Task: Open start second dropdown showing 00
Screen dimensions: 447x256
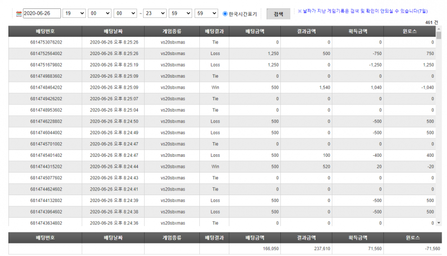Action: (x=125, y=13)
